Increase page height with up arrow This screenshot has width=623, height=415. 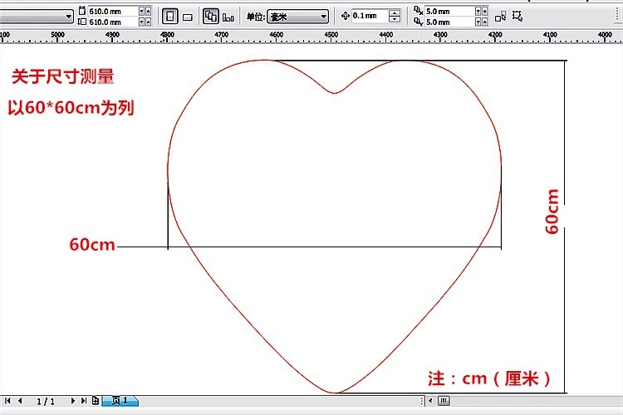pyautogui.click(x=148, y=22)
